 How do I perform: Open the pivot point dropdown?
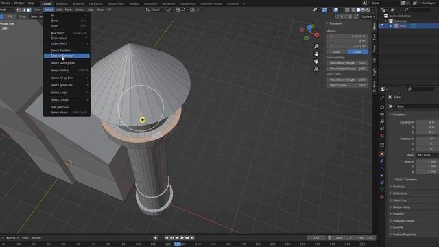point(169,10)
